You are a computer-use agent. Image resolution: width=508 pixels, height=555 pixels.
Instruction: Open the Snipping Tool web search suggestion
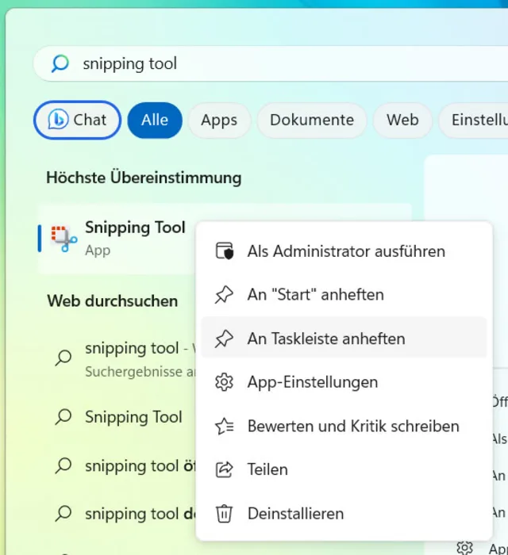(133, 417)
